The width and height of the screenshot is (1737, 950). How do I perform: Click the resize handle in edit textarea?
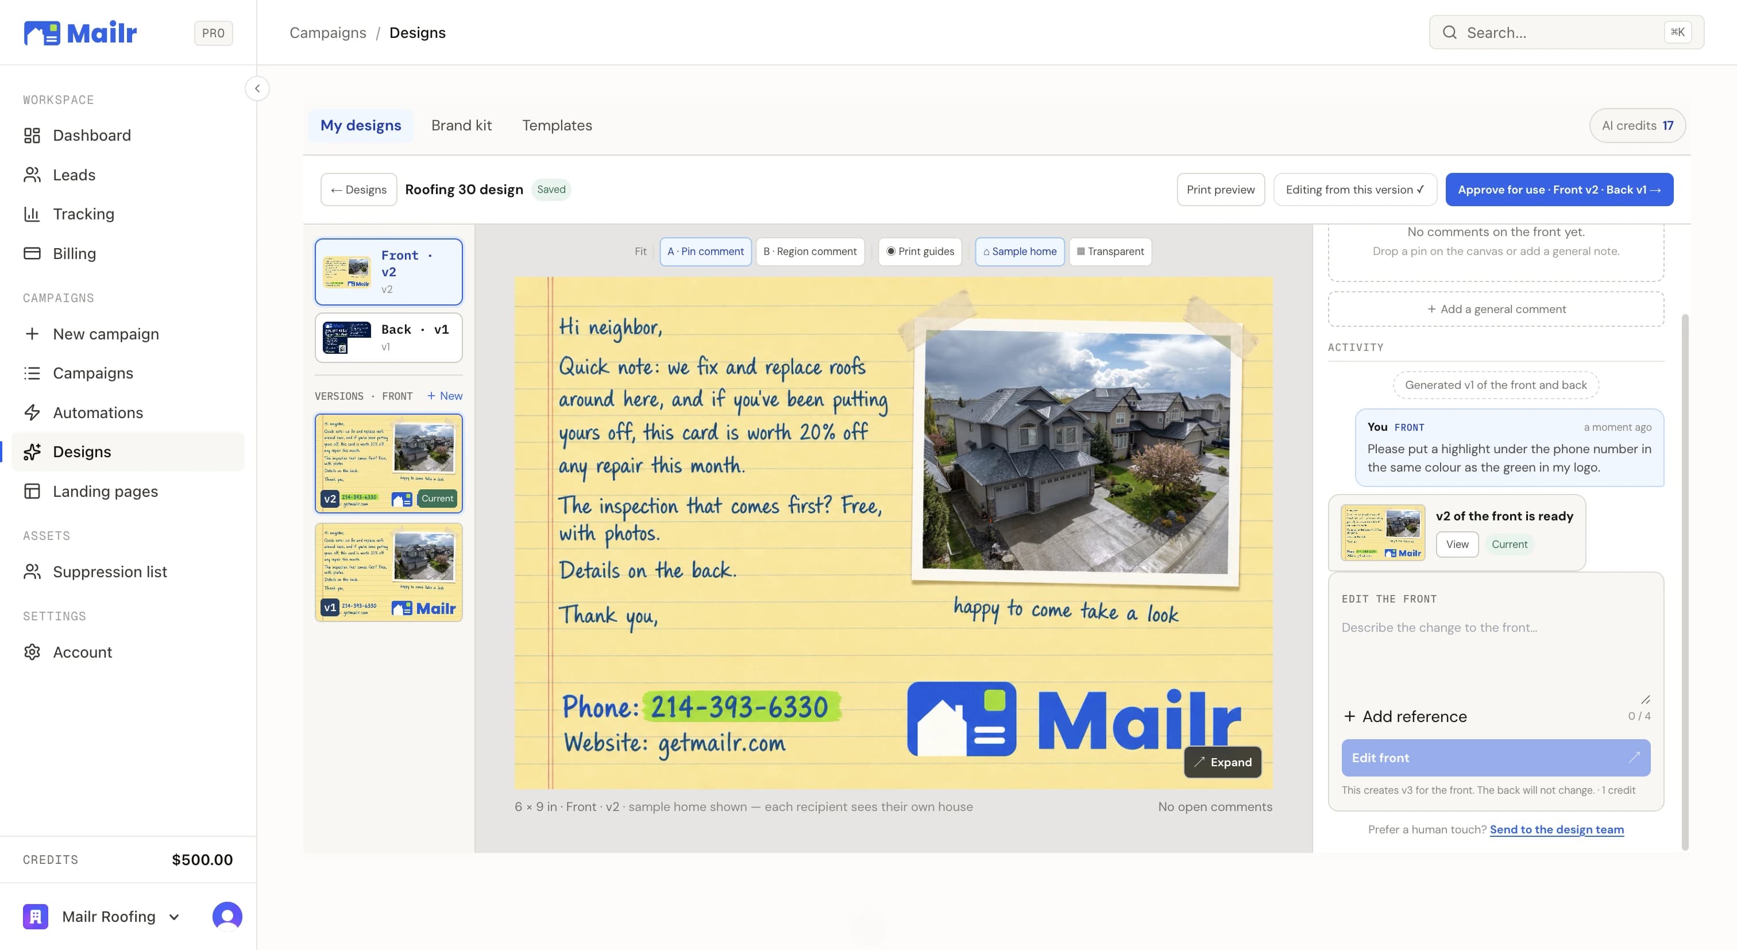[1645, 700]
